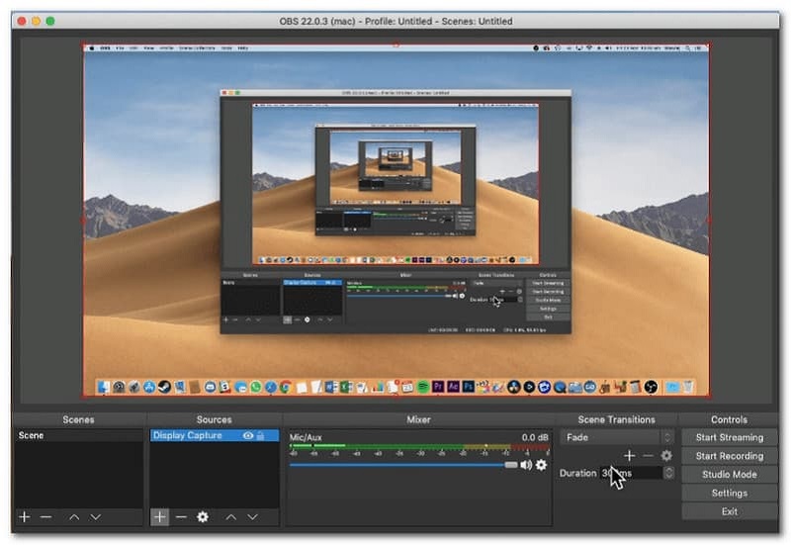791x545 pixels.
Task: Move scene up with Scenes up arrow
Action: (74, 516)
